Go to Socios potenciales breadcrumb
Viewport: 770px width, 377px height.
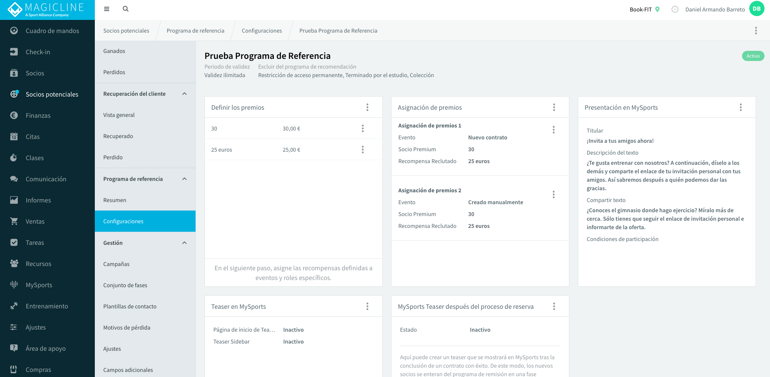click(x=126, y=30)
